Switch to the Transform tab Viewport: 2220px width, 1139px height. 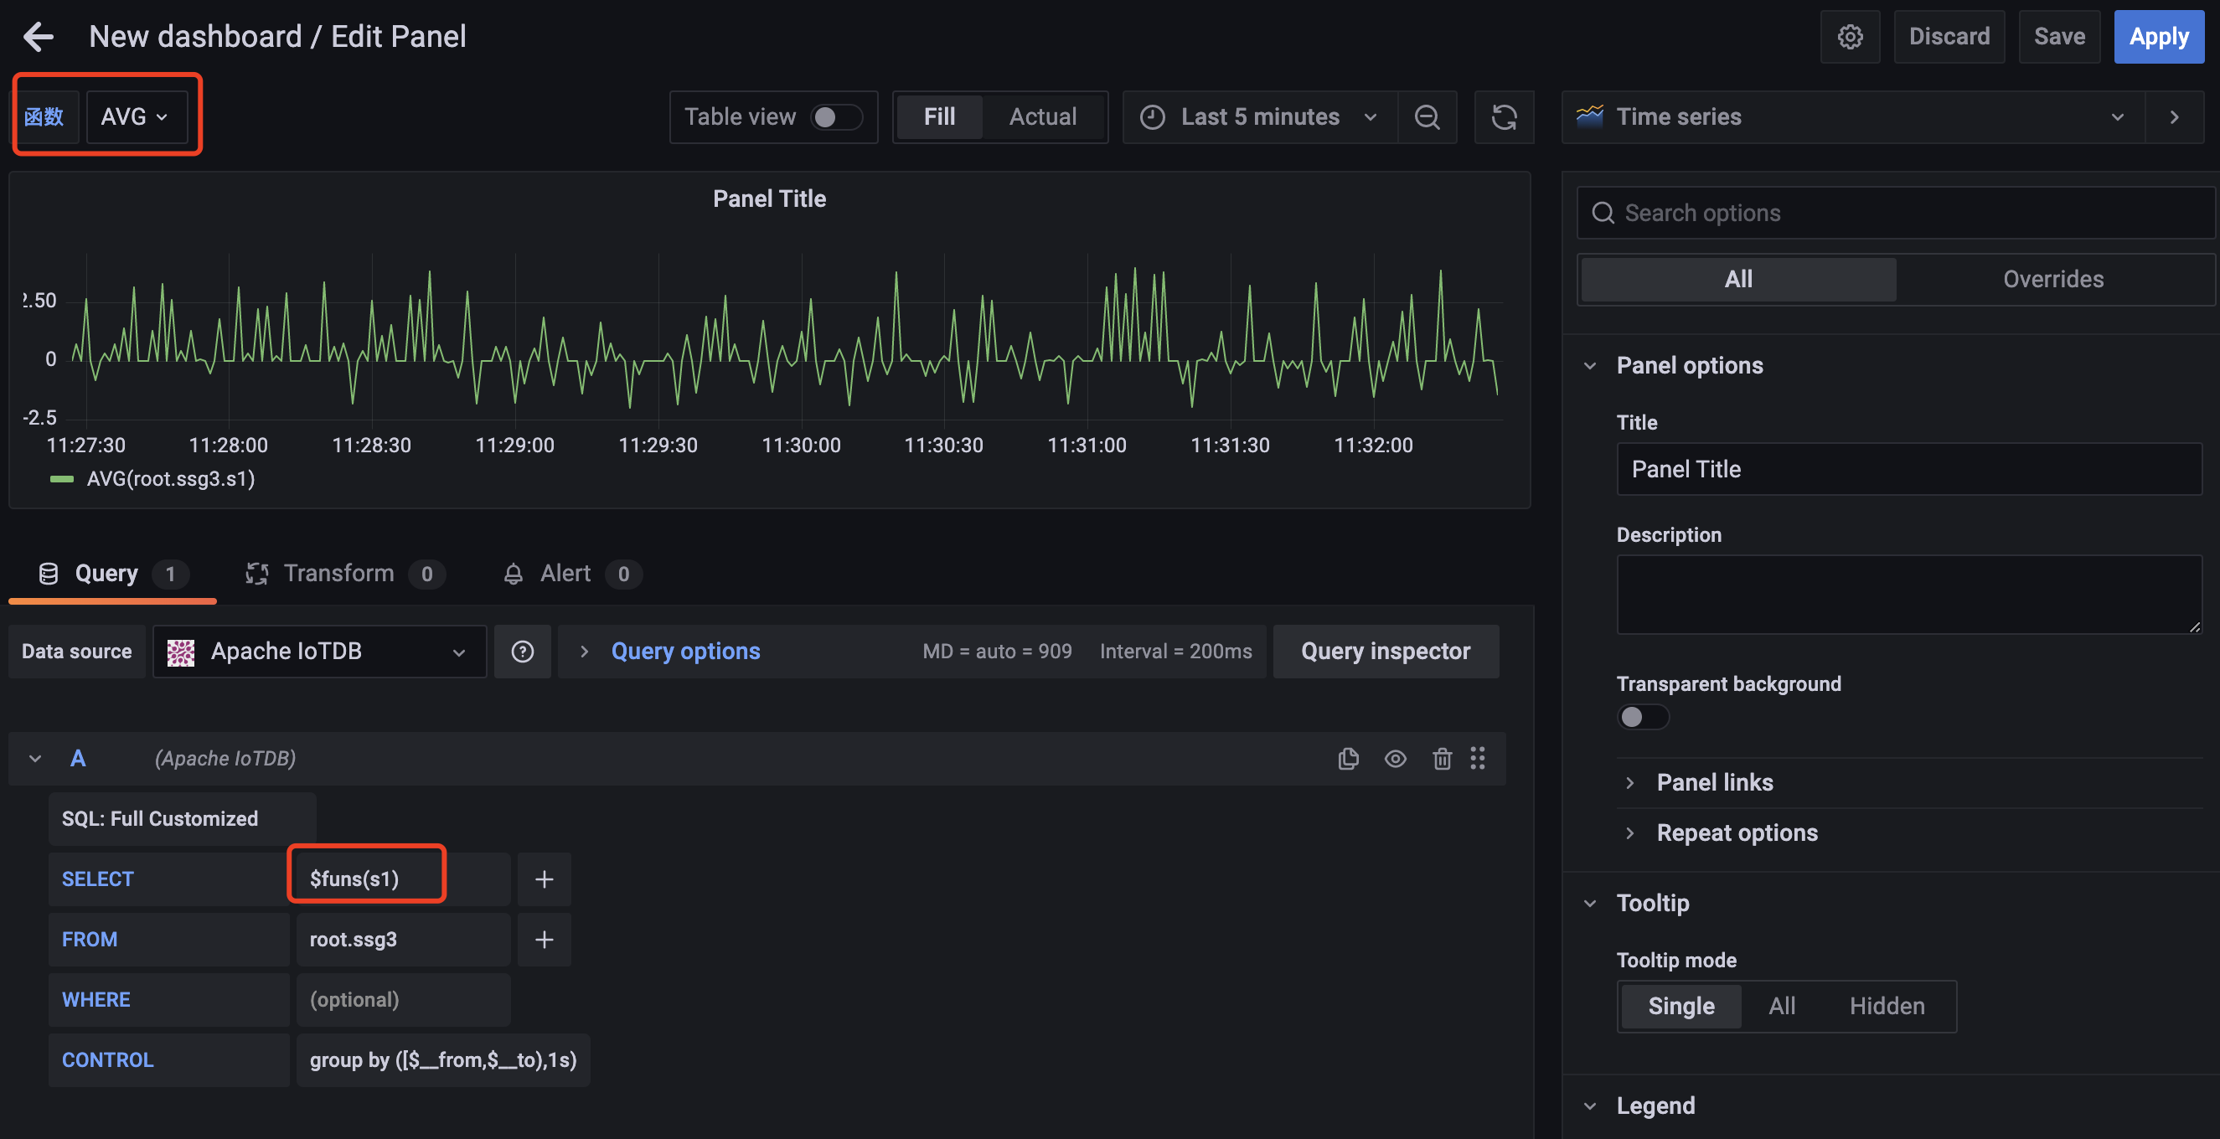point(338,574)
